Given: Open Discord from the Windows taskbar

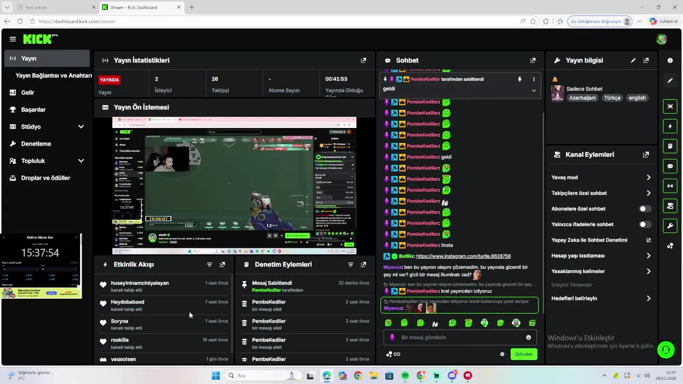Looking at the screenshot, I should (452, 376).
